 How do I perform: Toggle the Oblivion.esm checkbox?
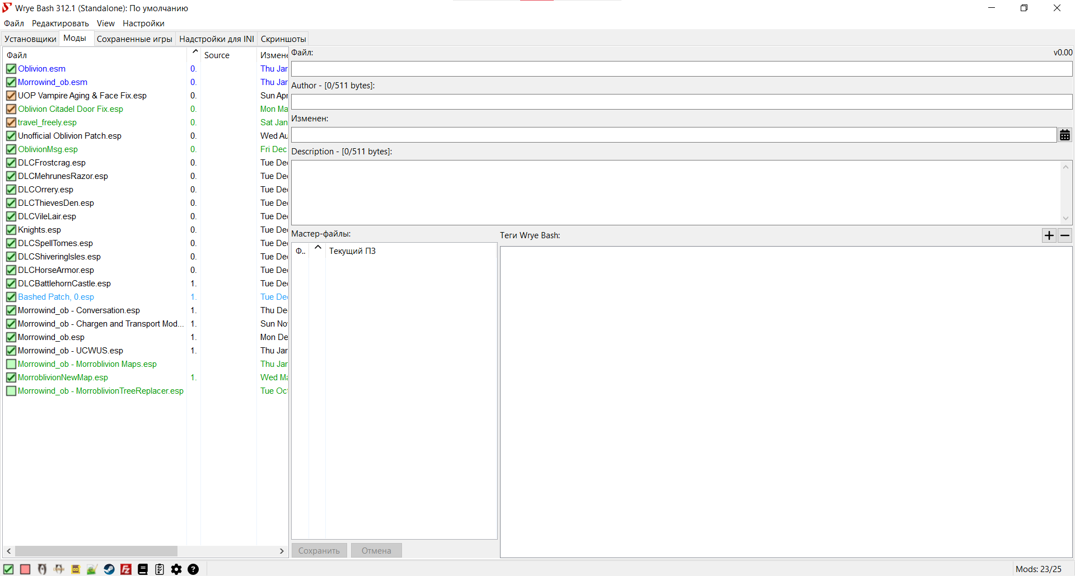tap(11, 69)
